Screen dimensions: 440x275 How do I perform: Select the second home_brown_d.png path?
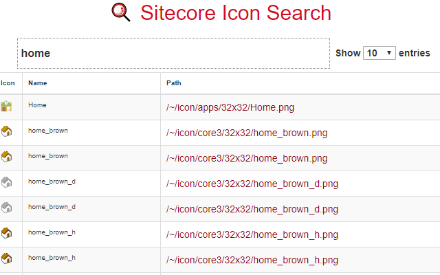[252, 209]
